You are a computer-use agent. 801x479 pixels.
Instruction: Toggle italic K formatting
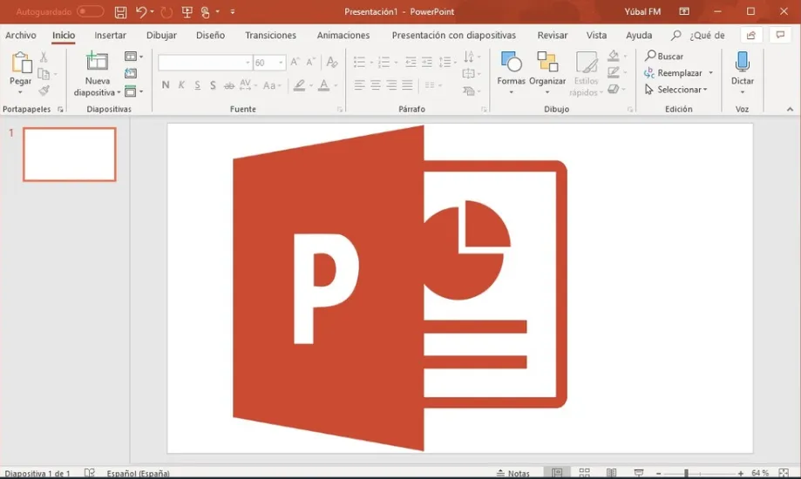pos(181,85)
